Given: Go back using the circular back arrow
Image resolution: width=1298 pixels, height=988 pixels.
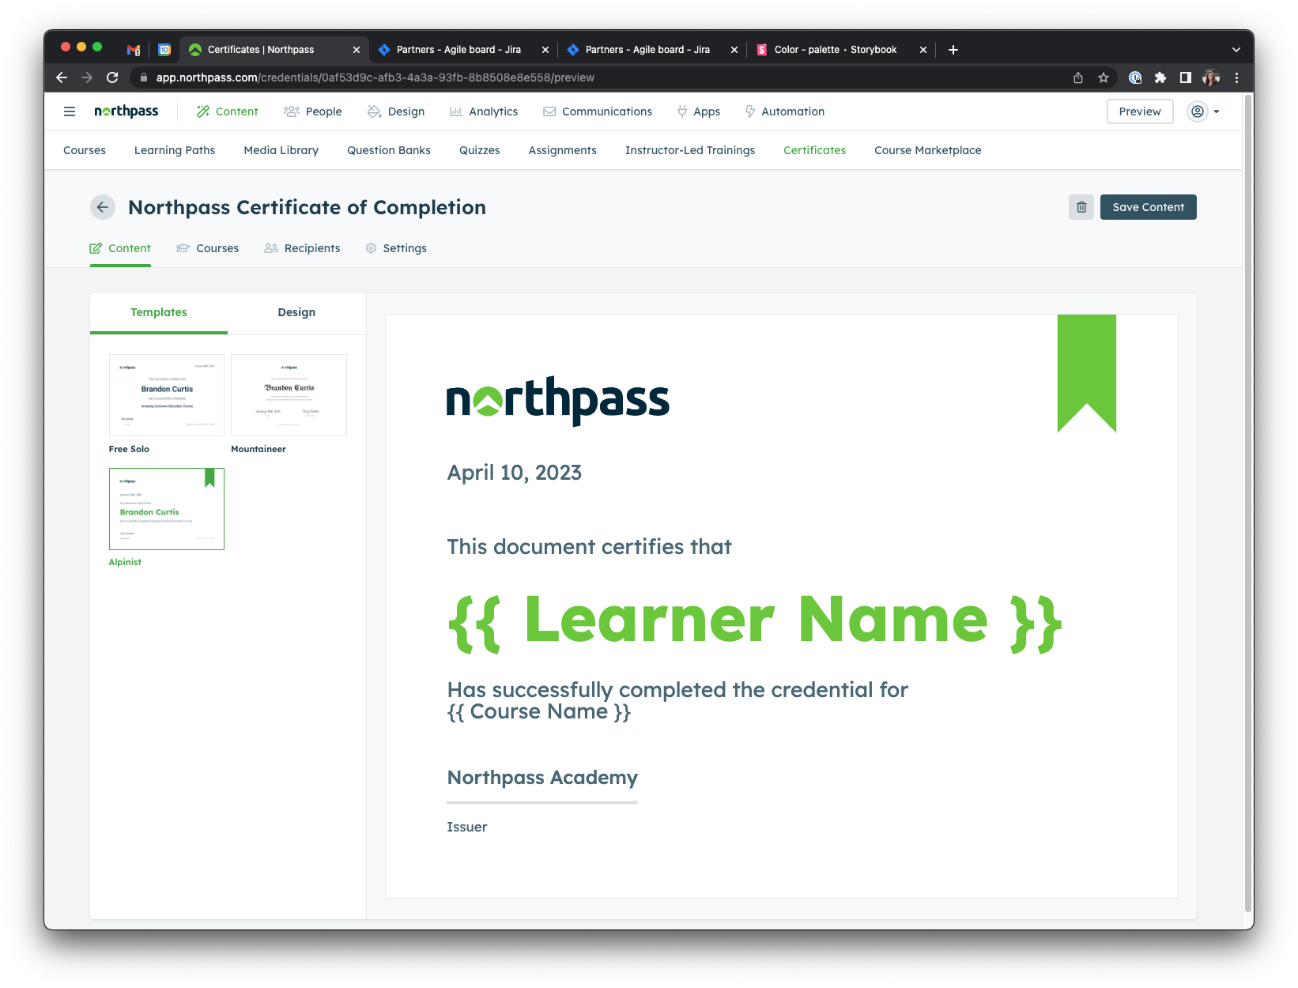Looking at the screenshot, I should (103, 207).
